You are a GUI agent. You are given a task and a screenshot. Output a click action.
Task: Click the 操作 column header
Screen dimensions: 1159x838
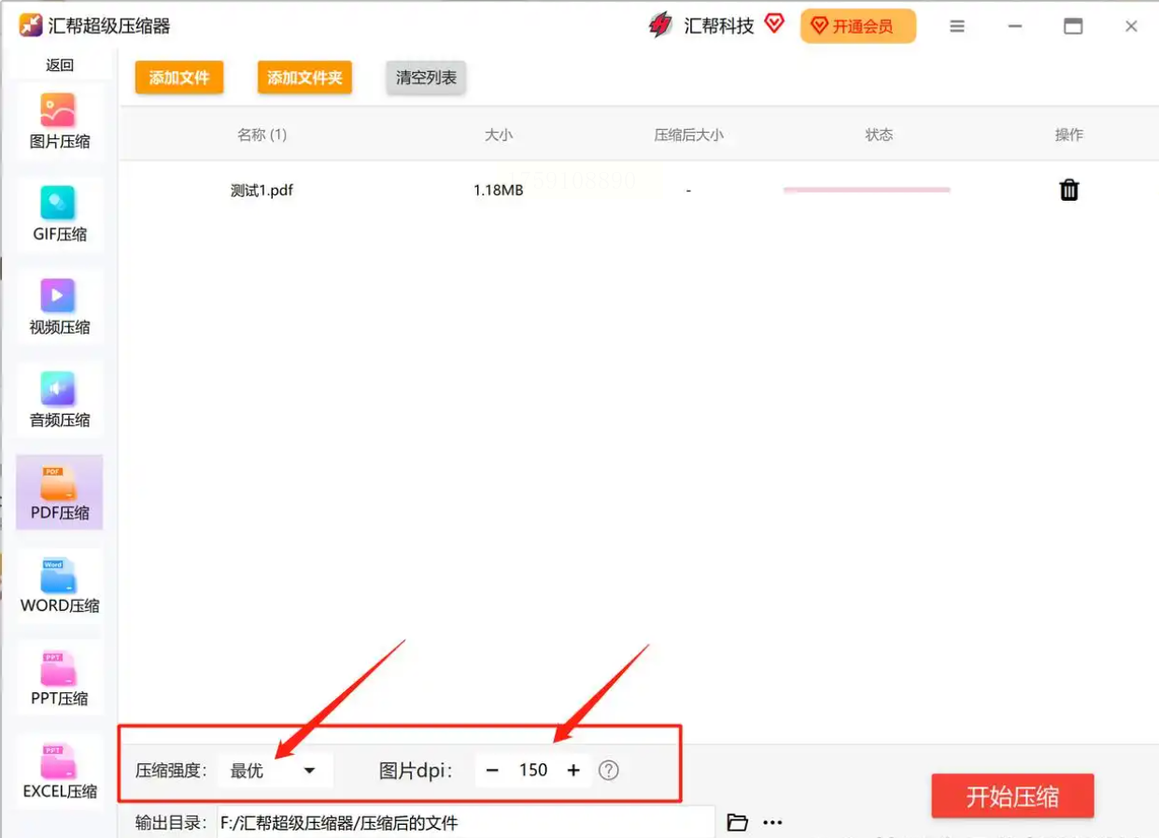(x=1069, y=135)
